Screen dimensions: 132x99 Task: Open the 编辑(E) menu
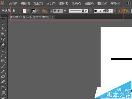point(26,3)
